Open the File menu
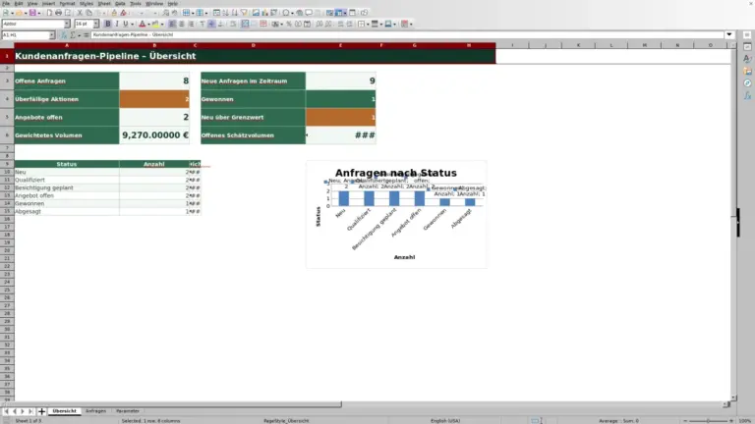This screenshot has width=755, height=424. [6, 3]
